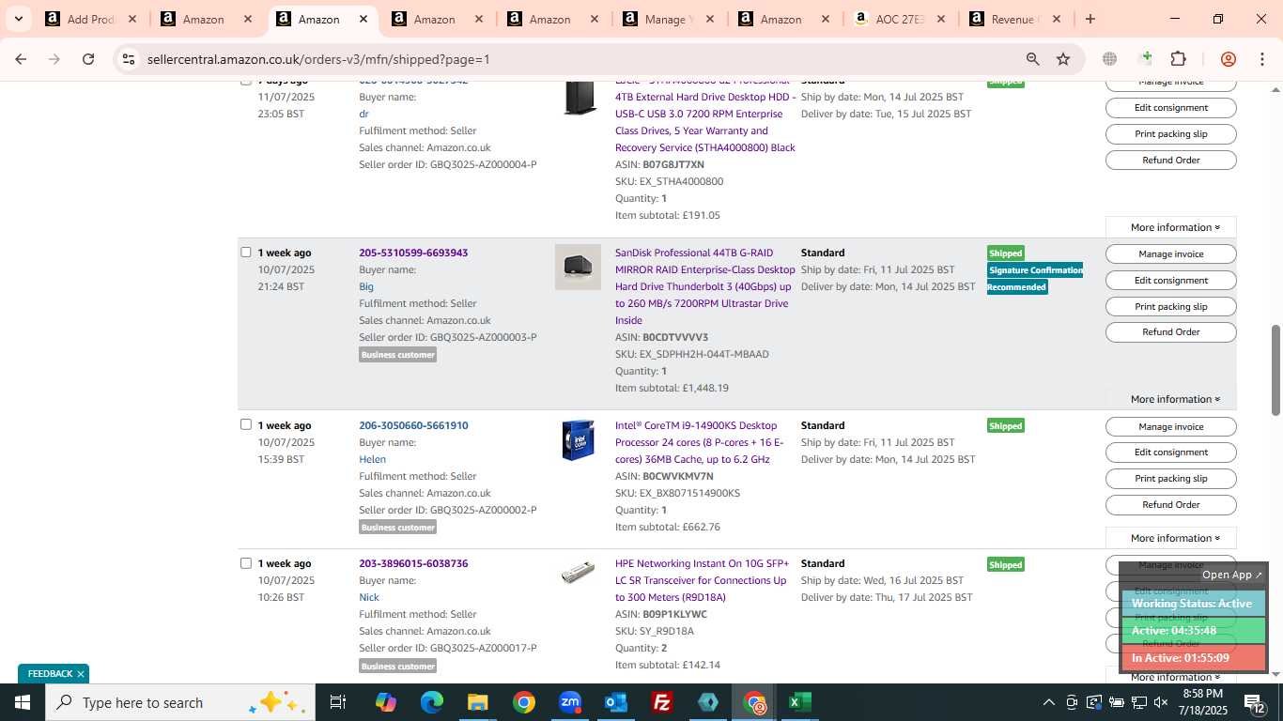Open FileZilla from taskbar
Viewport: 1283px width, 721px height.
(662, 702)
